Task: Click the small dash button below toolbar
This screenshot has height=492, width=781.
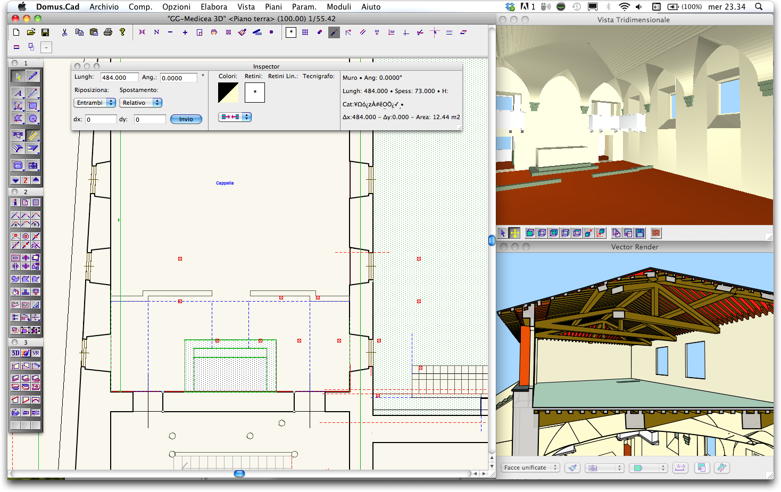Action: pyautogui.click(x=47, y=47)
